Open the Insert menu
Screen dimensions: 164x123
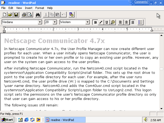point(28,8)
